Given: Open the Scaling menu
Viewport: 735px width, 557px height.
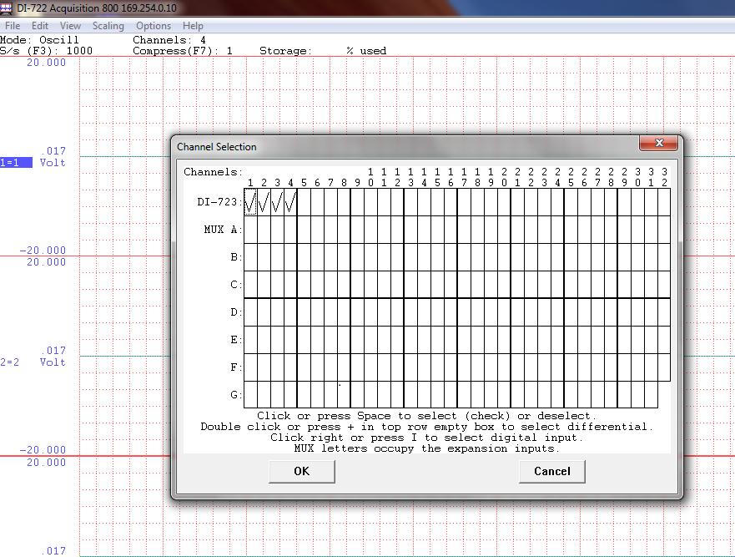Looking at the screenshot, I should tap(108, 26).
